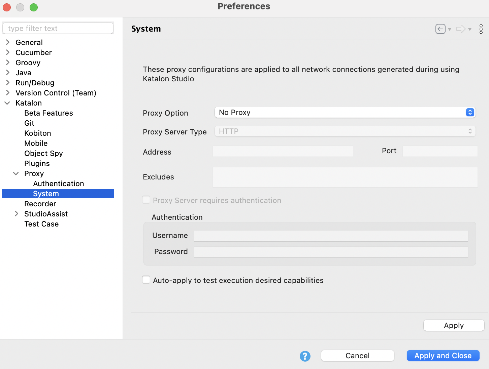Image resolution: width=489 pixels, height=369 pixels.
Task: Enable Proxy Server requires authentication
Action: [x=146, y=200]
